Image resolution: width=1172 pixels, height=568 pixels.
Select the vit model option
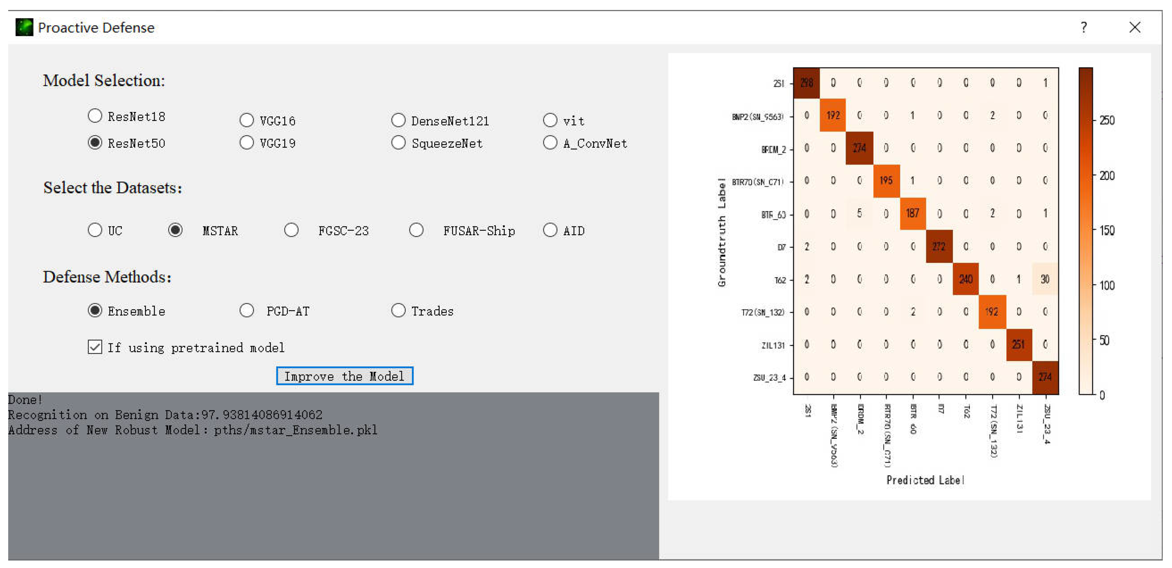[x=550, y=120]
